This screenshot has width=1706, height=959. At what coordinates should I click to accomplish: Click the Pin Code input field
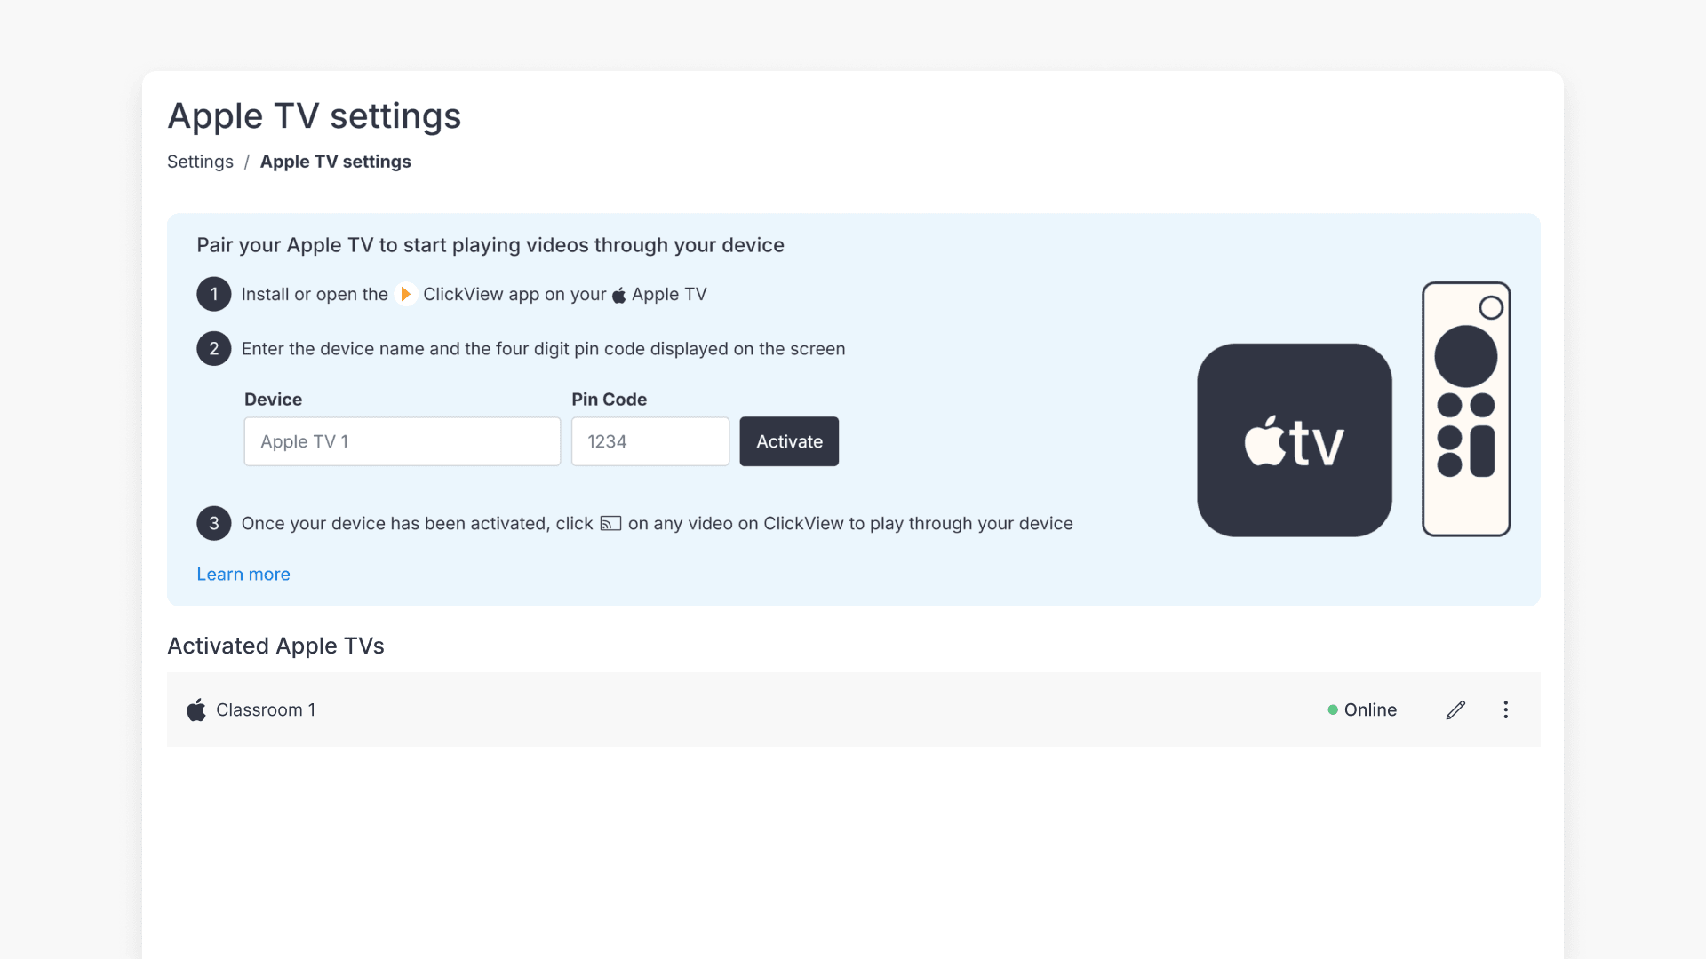coord(650,441)
